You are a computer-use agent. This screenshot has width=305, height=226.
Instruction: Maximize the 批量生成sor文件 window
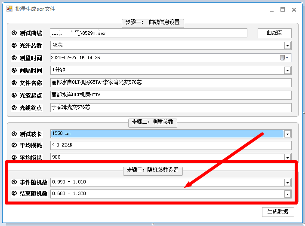click(283, 9)
